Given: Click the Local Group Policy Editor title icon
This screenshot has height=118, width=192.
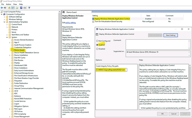Looking at the screenshot, I should tap(1, 1).
